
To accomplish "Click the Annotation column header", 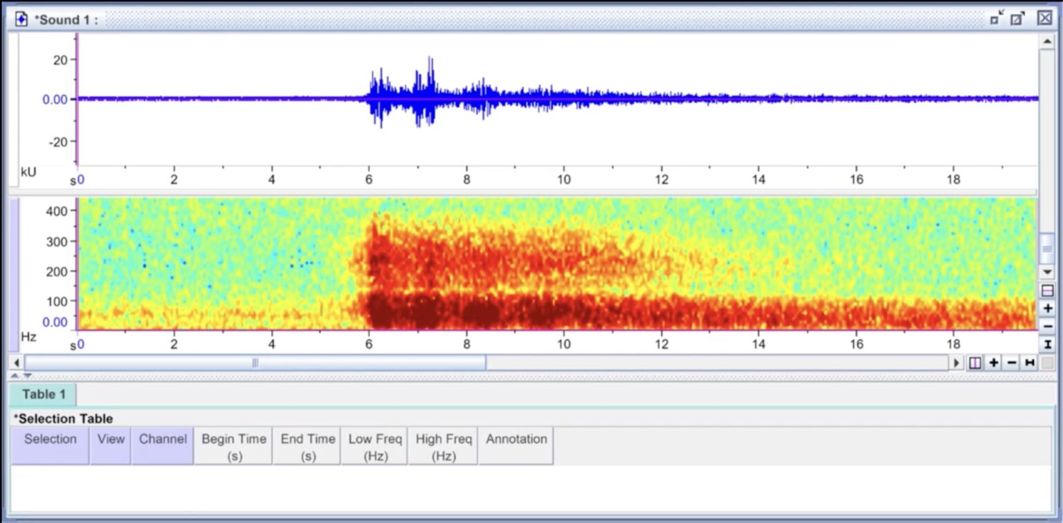I will click(x=516, y=446).
